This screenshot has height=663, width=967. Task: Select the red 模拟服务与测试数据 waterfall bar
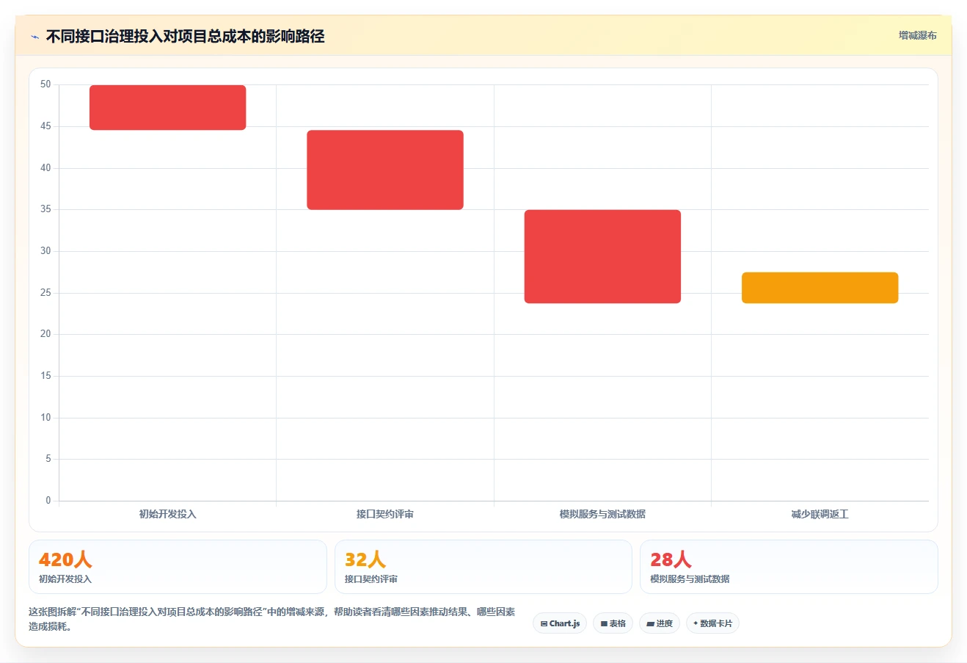pyautogui.click(x=602, y=256)
